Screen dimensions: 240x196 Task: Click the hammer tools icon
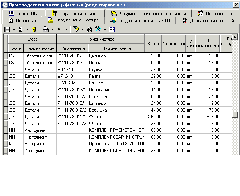pyautogui.click(x=98, y=29)
